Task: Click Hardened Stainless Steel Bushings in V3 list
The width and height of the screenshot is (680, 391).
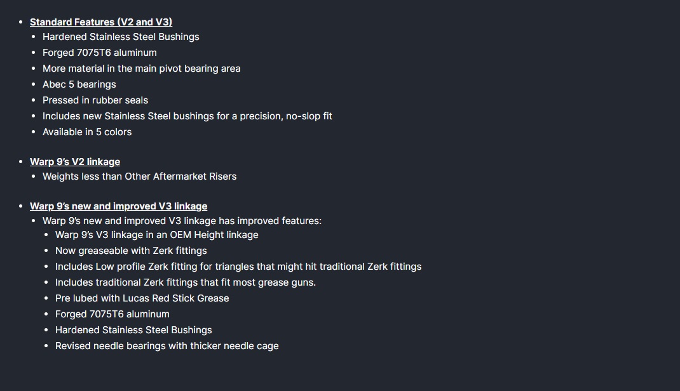Action: point(133,330)
